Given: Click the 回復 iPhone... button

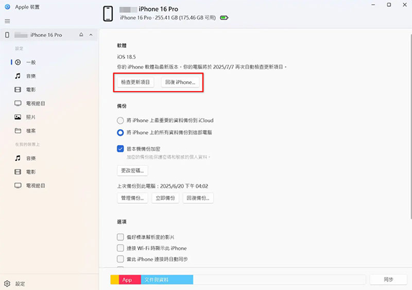Looking at the screenshot, I should click(x=180, y=82).
